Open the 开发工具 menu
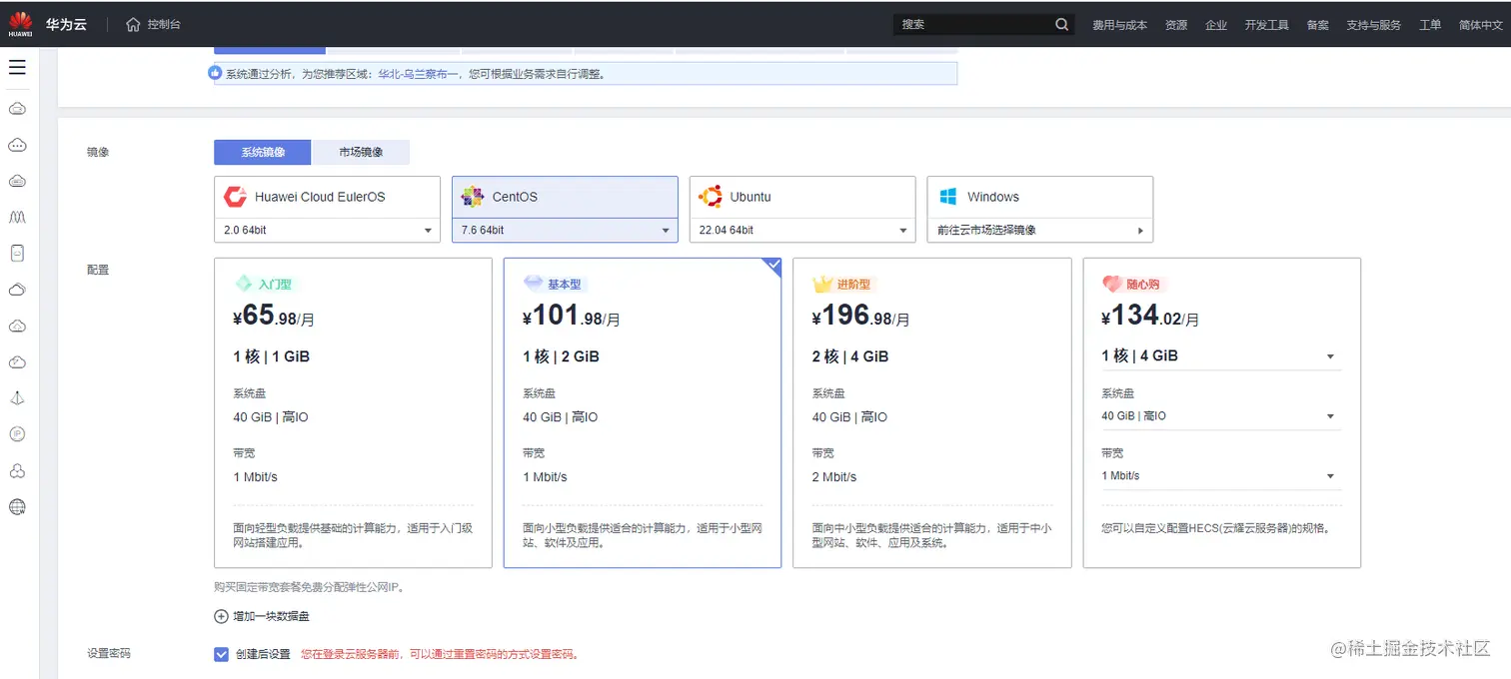 tap(1266, 25)
